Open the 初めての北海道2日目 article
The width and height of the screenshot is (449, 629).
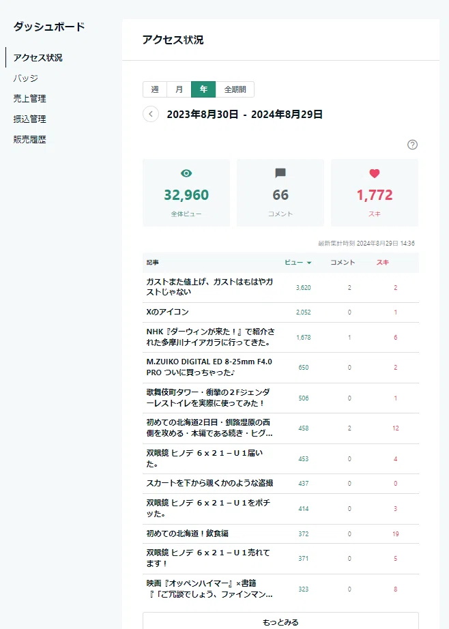209,428
